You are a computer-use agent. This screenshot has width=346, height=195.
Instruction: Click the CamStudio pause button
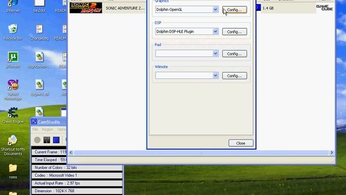point(47,140)
